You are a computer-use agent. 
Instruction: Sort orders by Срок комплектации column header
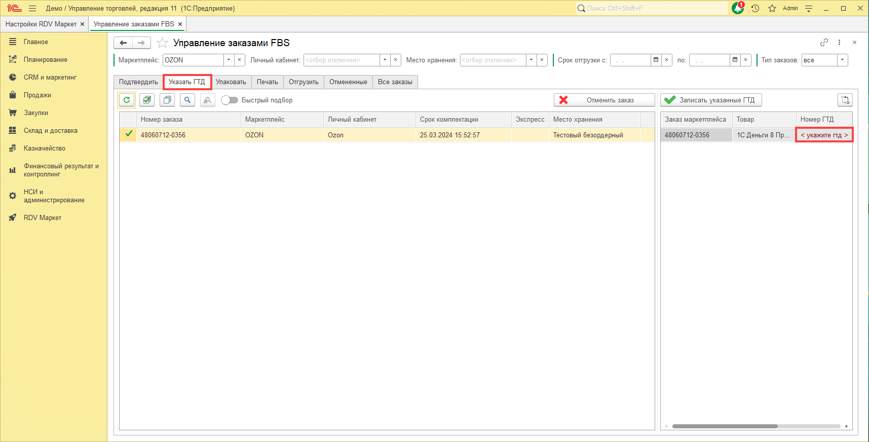[x=464, y=120]
